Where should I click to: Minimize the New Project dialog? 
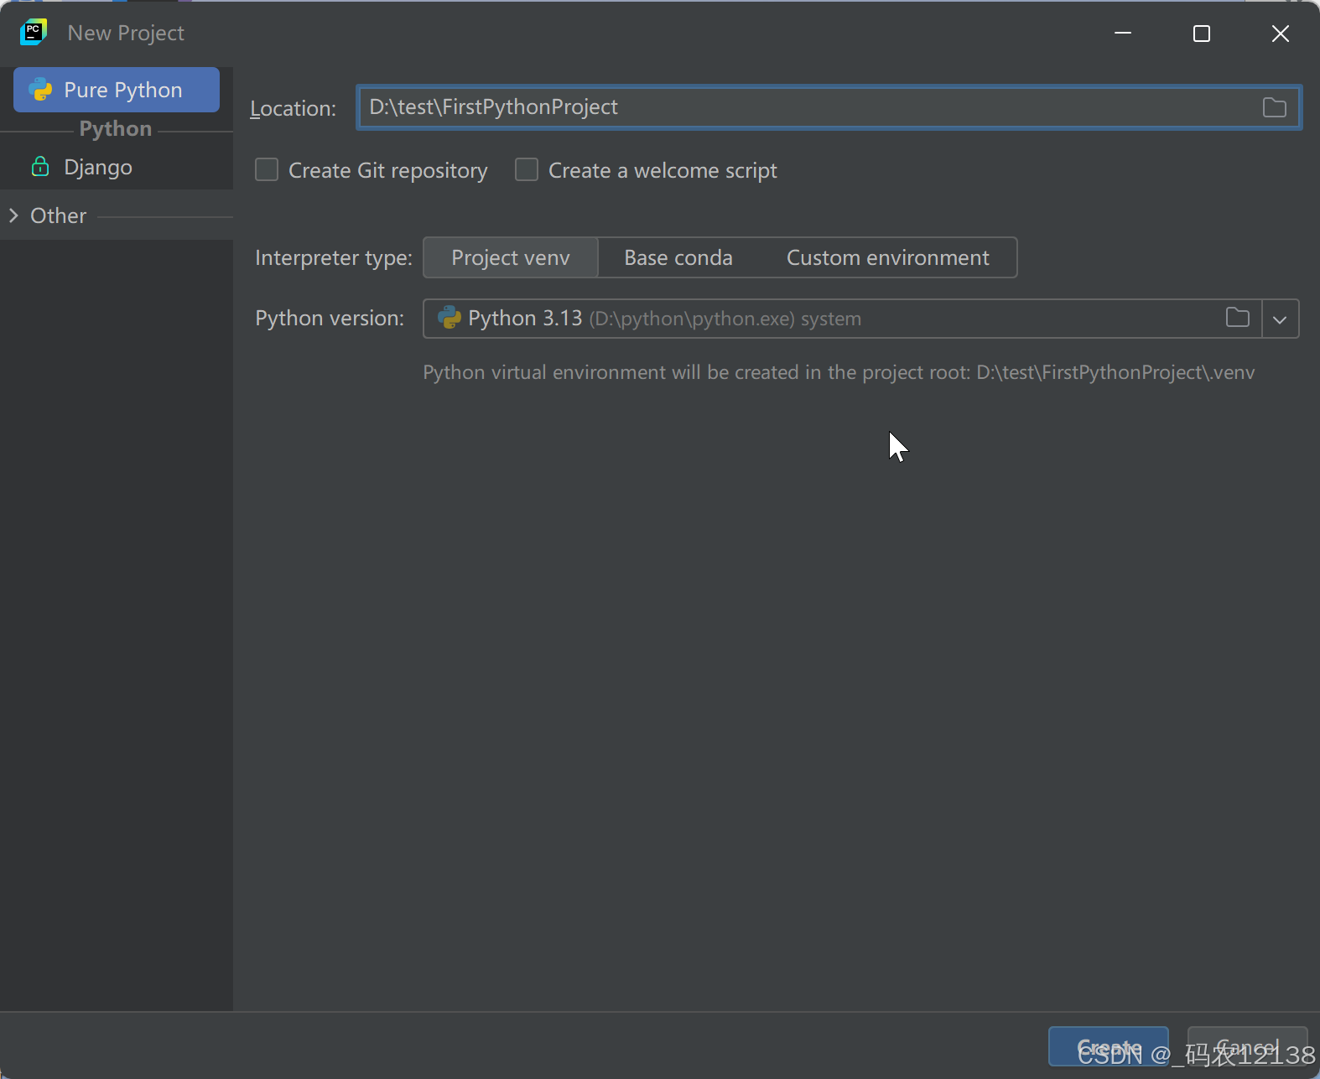1123,34
